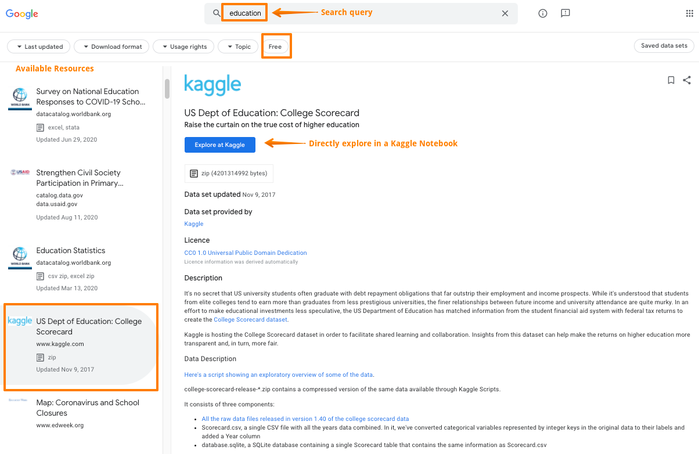Open the info circle icon
The height and width of the screenshot is (454, 699).
(x=543, y=13)
